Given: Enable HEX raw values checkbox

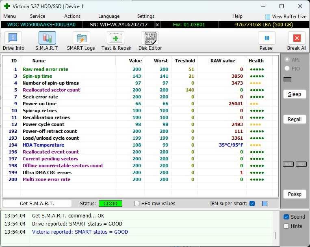Looking at the screenshot, I should point(137,203).
